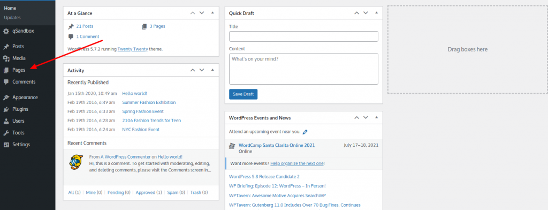The image size is (548, 210).
Task: Click the Comments bubble icon in sidebar
Action: pos(6,82)
